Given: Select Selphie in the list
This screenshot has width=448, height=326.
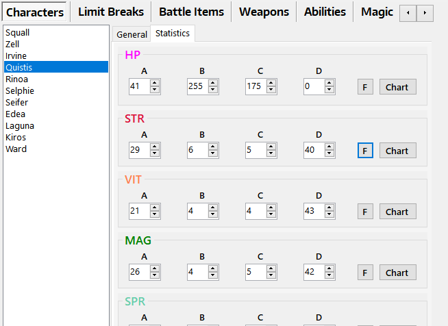Looking at the screenshot, I should 56,90.
